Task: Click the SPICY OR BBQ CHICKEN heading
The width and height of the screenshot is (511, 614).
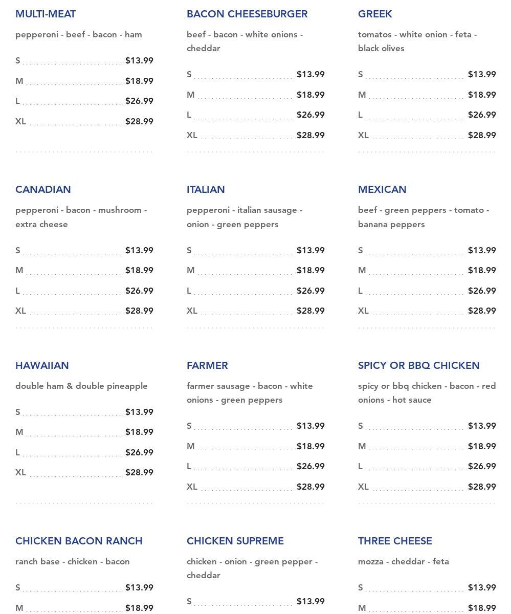Action: [x=418, y=366]
